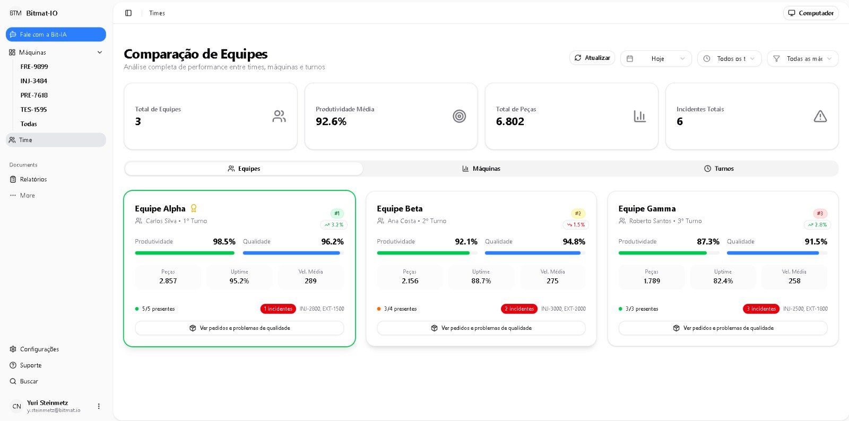Click the target icon in Produtividade Média
The image size is (849, 421).
tap(459, 116)
